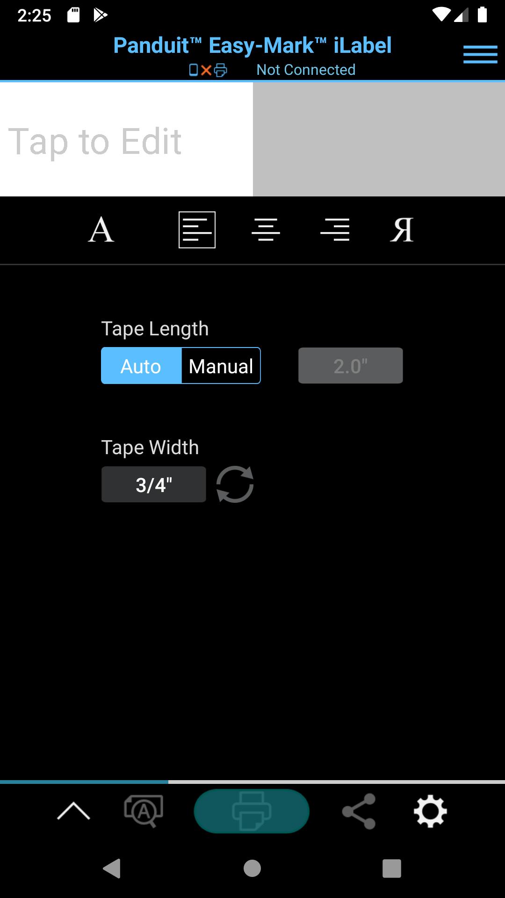Tap the Android home button
The width and height of the screenshot is (505, 898).
252,869
